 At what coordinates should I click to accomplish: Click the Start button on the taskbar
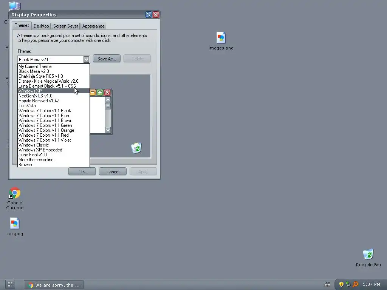tap(10, 284)
